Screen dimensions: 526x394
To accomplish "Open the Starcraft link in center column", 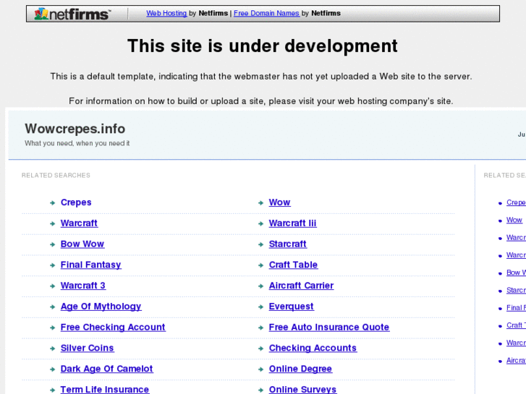I will (287, 244).
